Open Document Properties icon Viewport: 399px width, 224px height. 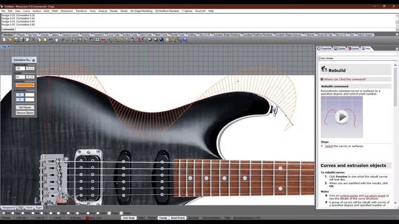pyautogui.click(x=27, y=40)
